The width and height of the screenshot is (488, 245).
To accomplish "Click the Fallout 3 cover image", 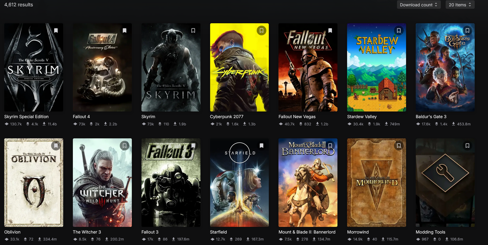I will click(171, 182).
